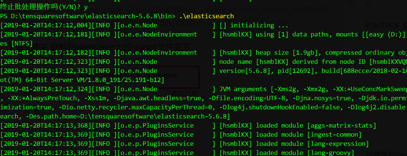Select 'loaded module [lang-expression]' text
The width and height of the screenshot is (407, 156).
coord(312,144)
